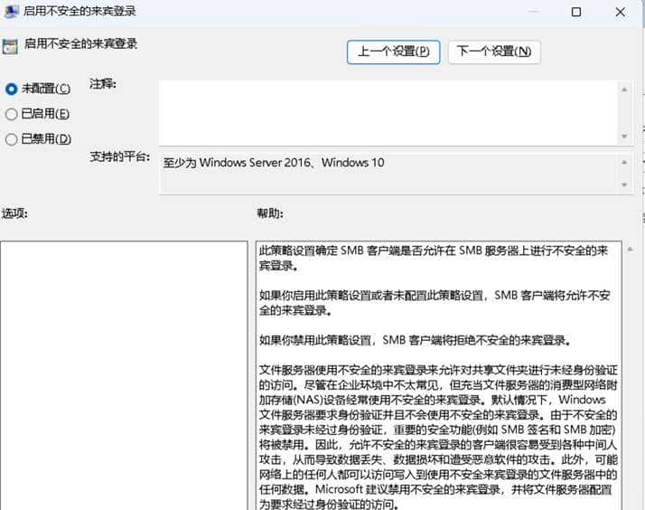The width and height of the screenshot is (645, 510).
Task: Close the policy setting window
Action: 620,12
